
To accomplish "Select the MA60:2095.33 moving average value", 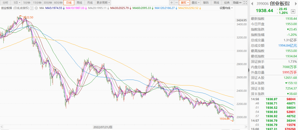I will click(x=142, y=8).
